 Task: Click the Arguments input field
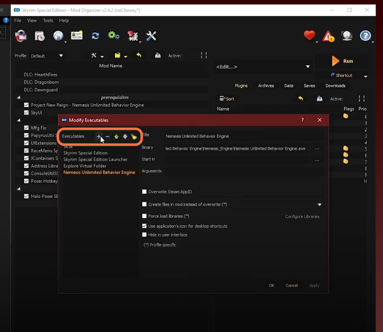tap(244, 172)
